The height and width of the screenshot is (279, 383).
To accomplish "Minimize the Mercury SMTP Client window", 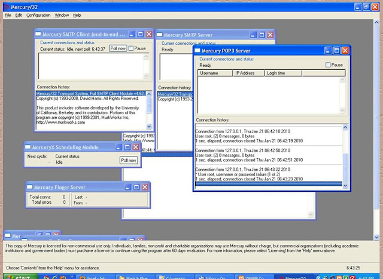I will (132, 34).
